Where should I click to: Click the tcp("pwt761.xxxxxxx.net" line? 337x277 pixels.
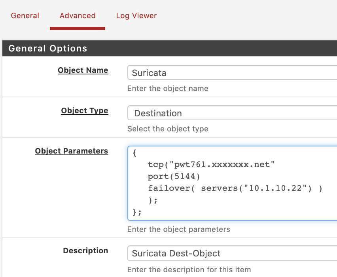coord(211,165)
